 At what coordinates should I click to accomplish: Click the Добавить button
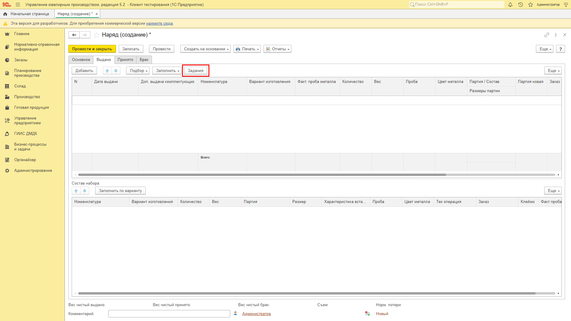point(84,70)
